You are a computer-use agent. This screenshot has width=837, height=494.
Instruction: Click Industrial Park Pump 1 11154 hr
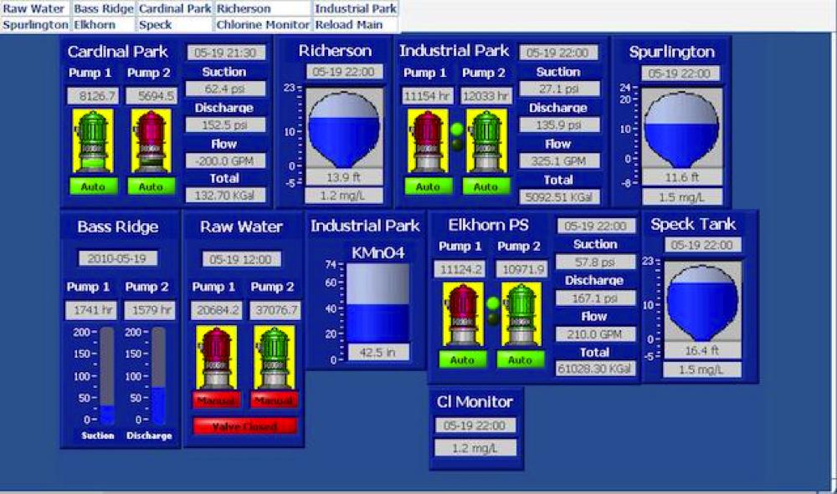coord(428,96)
